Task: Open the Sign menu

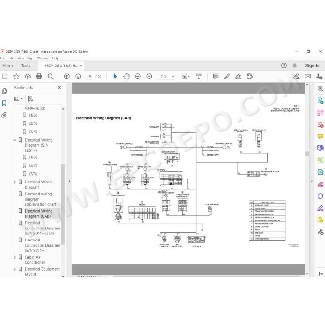Action: pyautogui.click(x=31, y=58)
